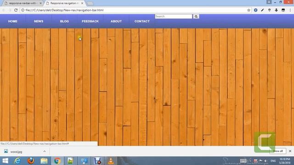The image size is (294, 165).
Task: Open the downloaded wood.jpg file
Action: (16, 152)
